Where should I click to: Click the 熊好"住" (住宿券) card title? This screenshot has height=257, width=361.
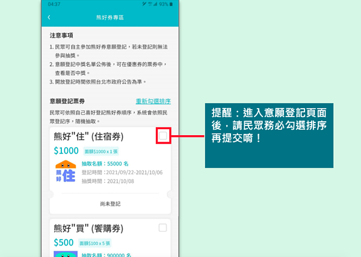[88, 137]
